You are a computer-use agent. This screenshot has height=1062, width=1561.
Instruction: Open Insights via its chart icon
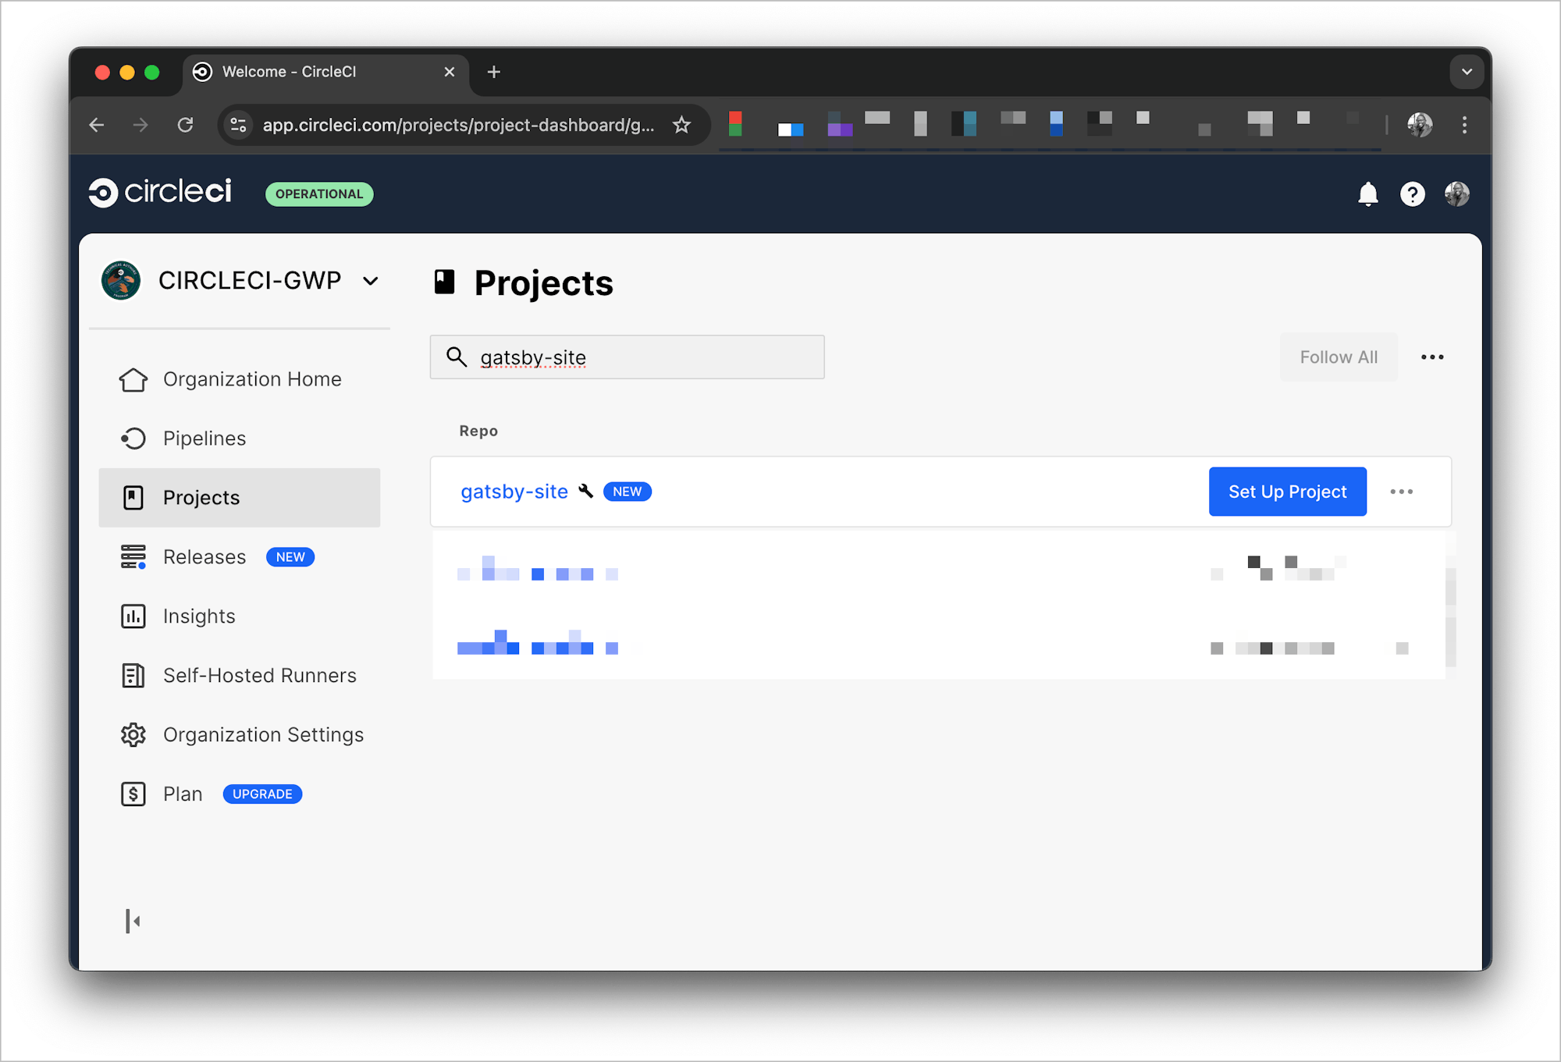click(133, 616)
